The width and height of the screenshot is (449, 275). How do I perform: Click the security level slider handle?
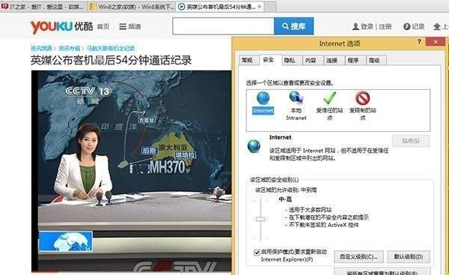[260, 219]
